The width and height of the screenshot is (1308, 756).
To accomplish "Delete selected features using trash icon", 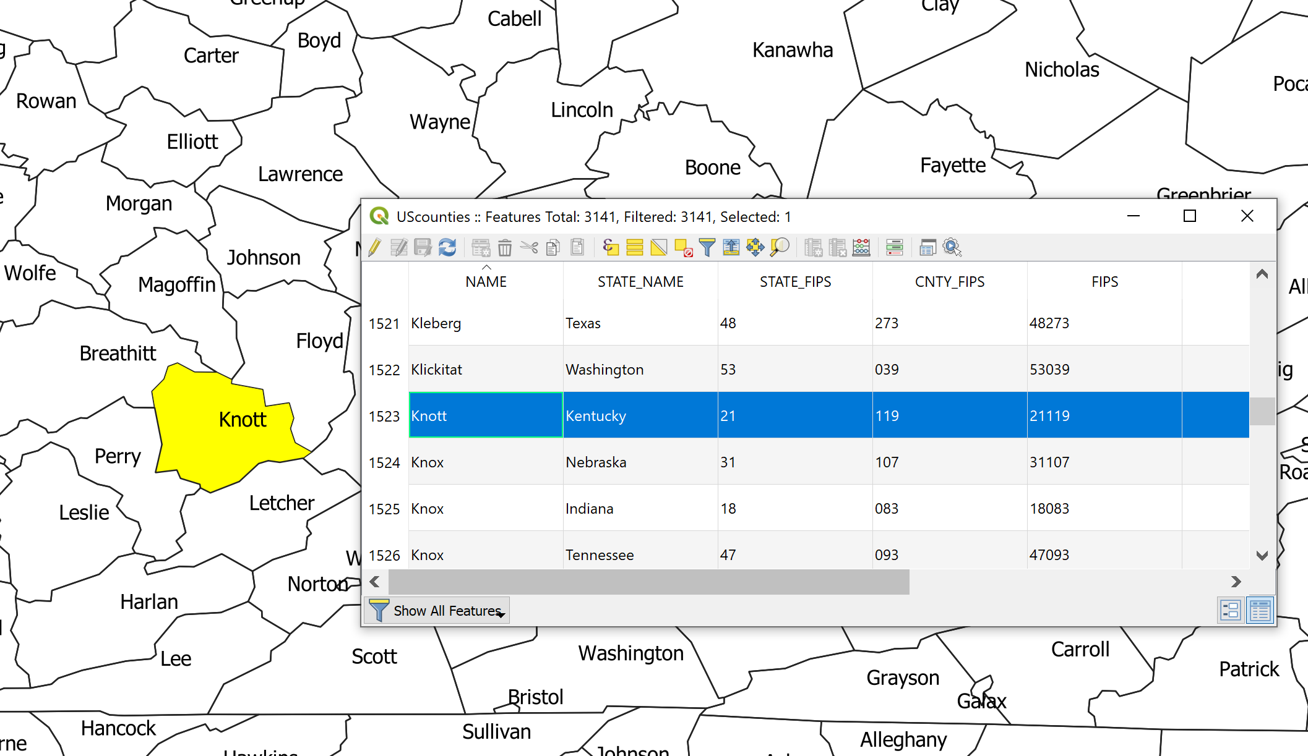I will [x=506, y=247].
